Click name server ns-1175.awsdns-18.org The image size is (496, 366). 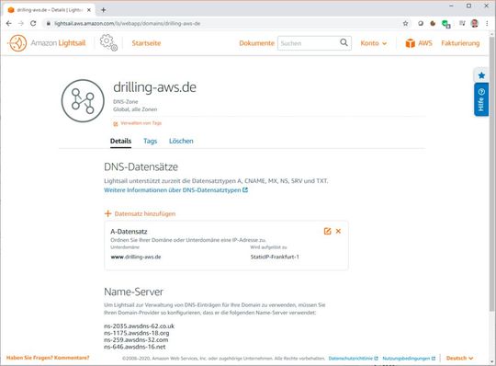[x=137, y=333]
